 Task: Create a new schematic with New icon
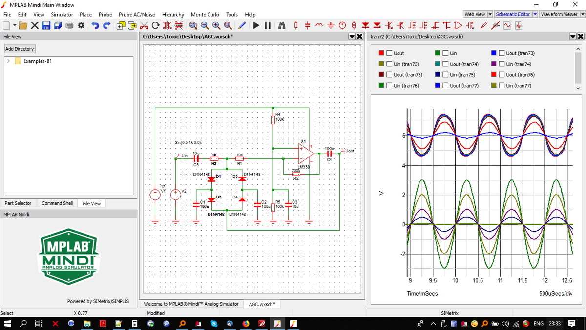pos(6,25)
